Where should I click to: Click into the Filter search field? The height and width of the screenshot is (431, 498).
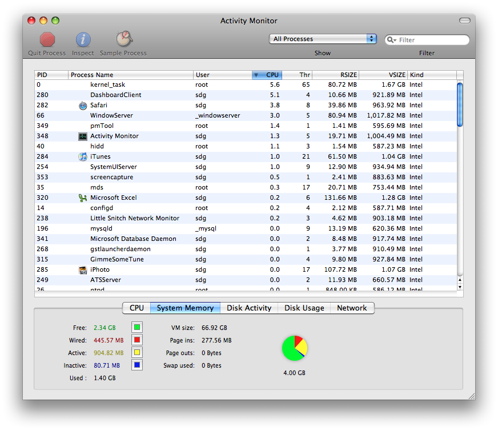coord(427,40)
